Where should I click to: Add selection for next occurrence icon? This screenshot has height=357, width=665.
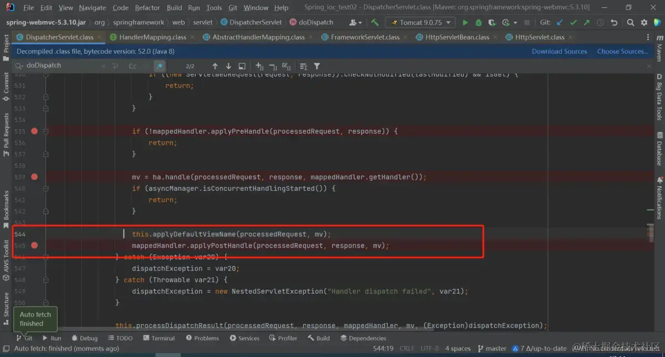tap(259, 66)
